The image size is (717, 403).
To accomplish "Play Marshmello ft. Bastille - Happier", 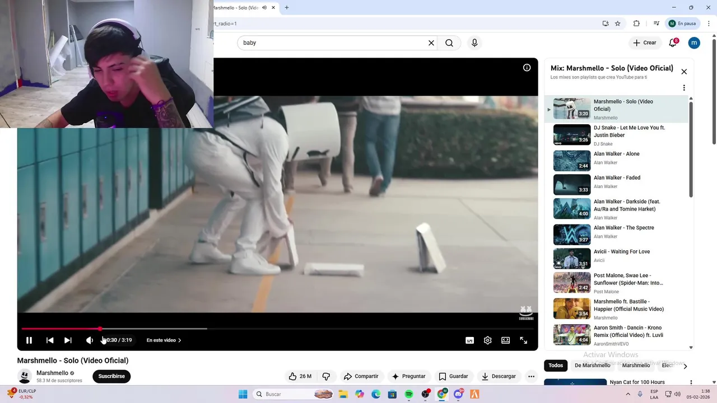I will coord(616,308).
